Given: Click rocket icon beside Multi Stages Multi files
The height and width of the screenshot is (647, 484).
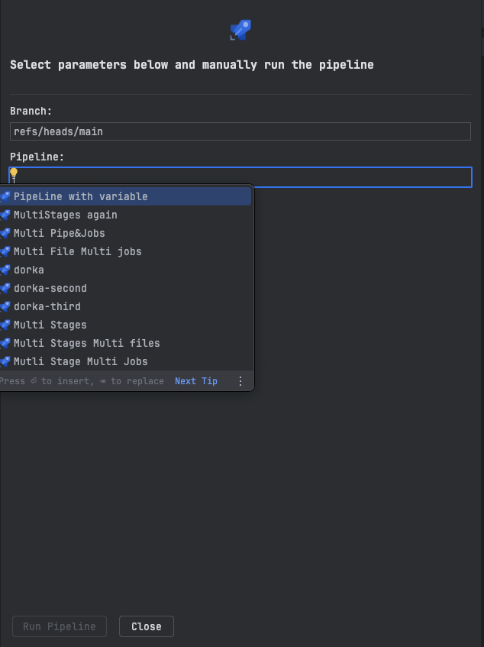Looking at the screenshot, I should [x=5, y=343].
